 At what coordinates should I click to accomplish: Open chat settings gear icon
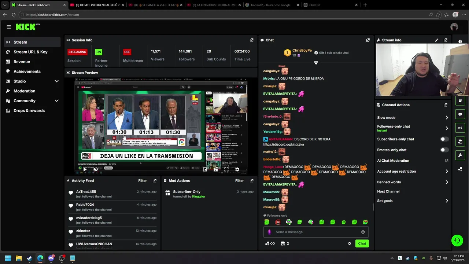point(349,243)
